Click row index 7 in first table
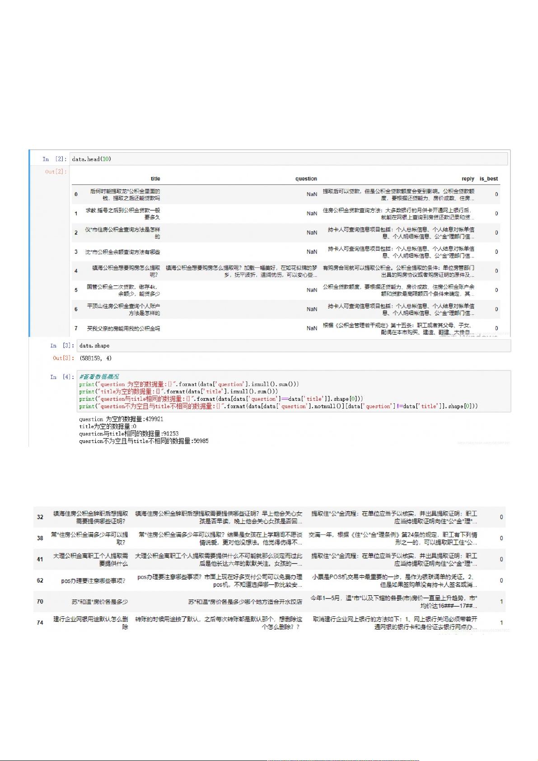 coord(76,328)
